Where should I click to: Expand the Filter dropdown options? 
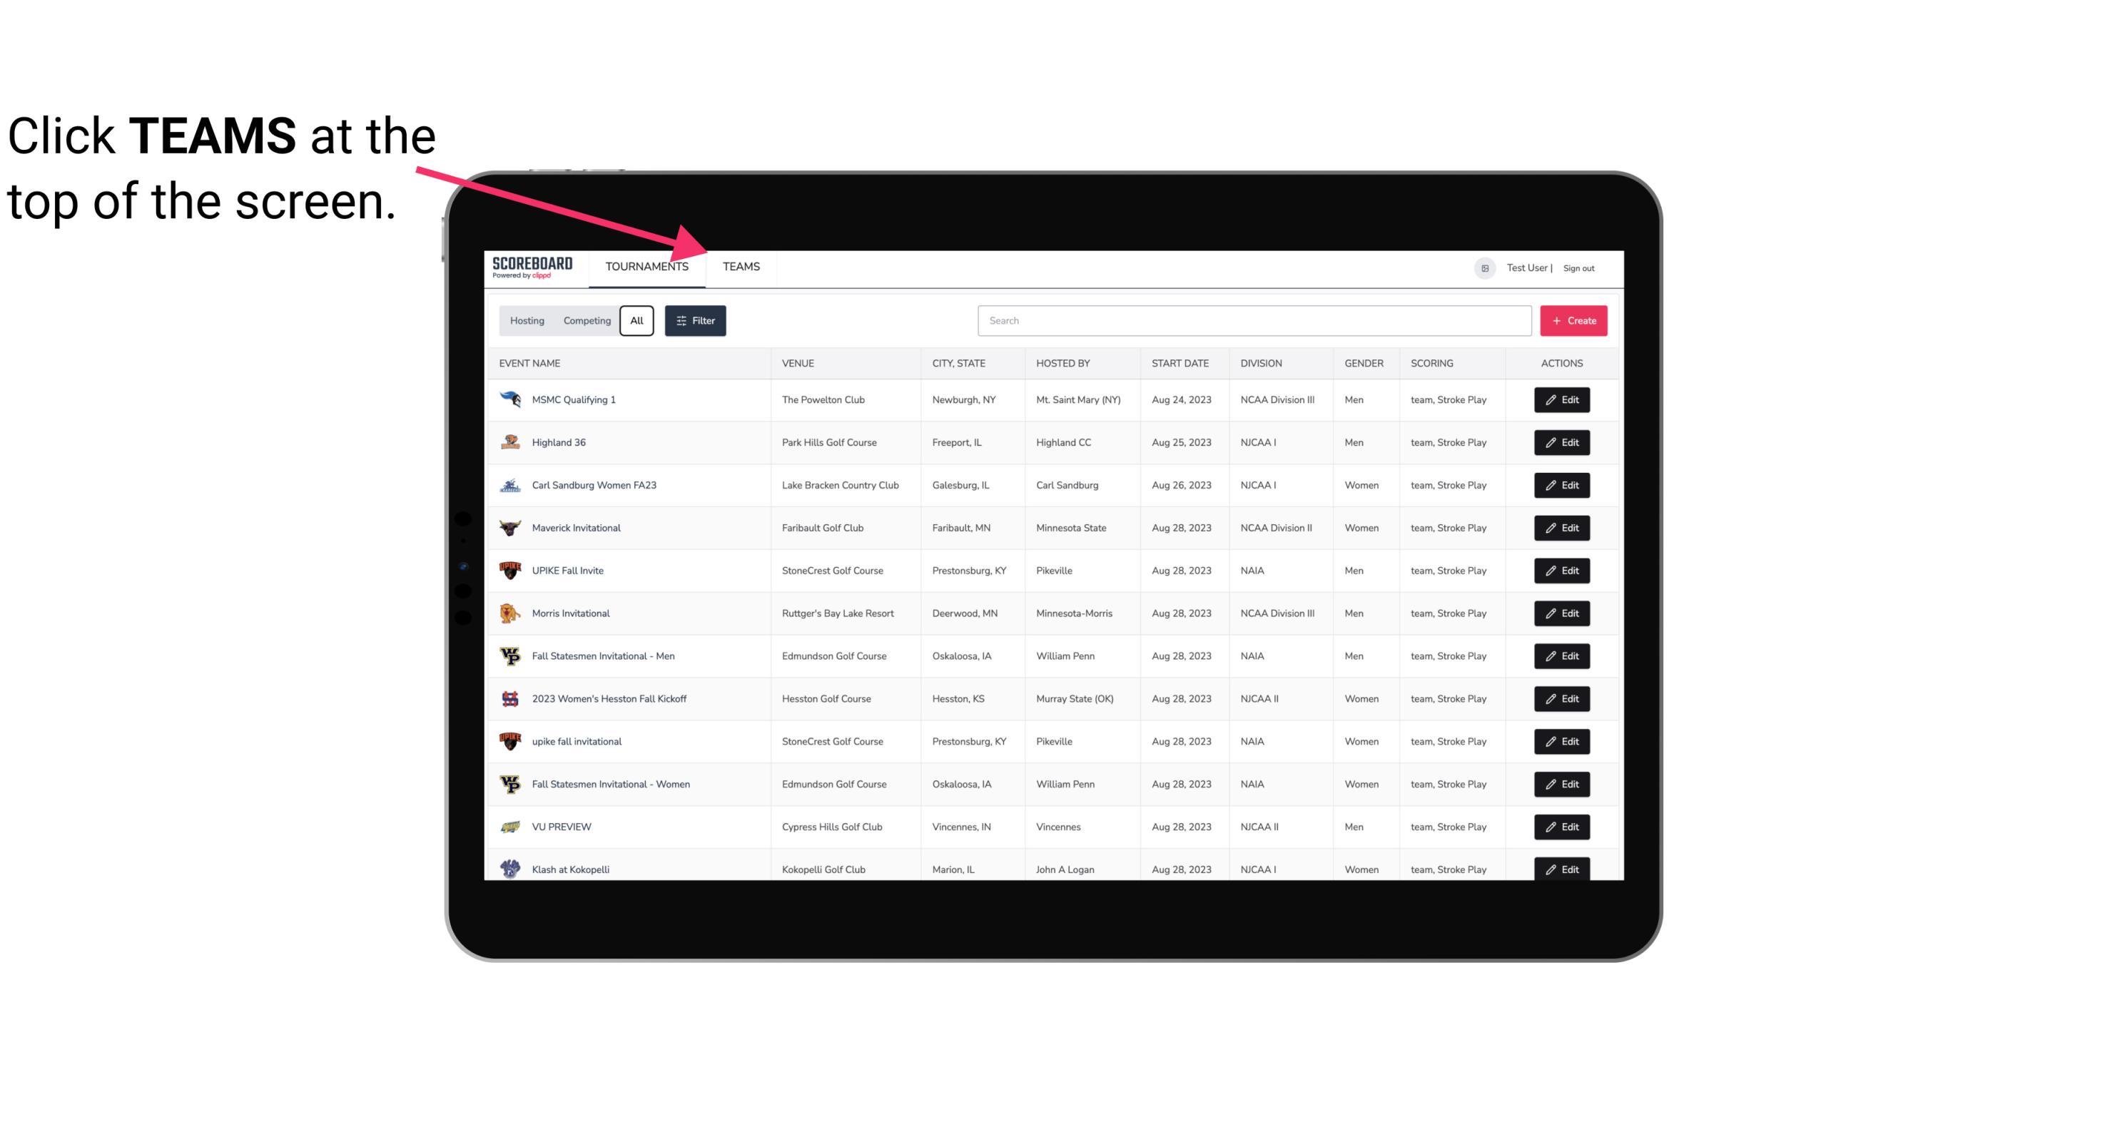[x=697, y=321]
